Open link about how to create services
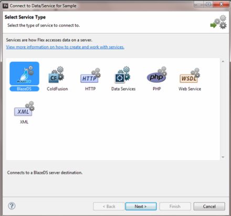 pyautogui.click(x=65, y=47)
